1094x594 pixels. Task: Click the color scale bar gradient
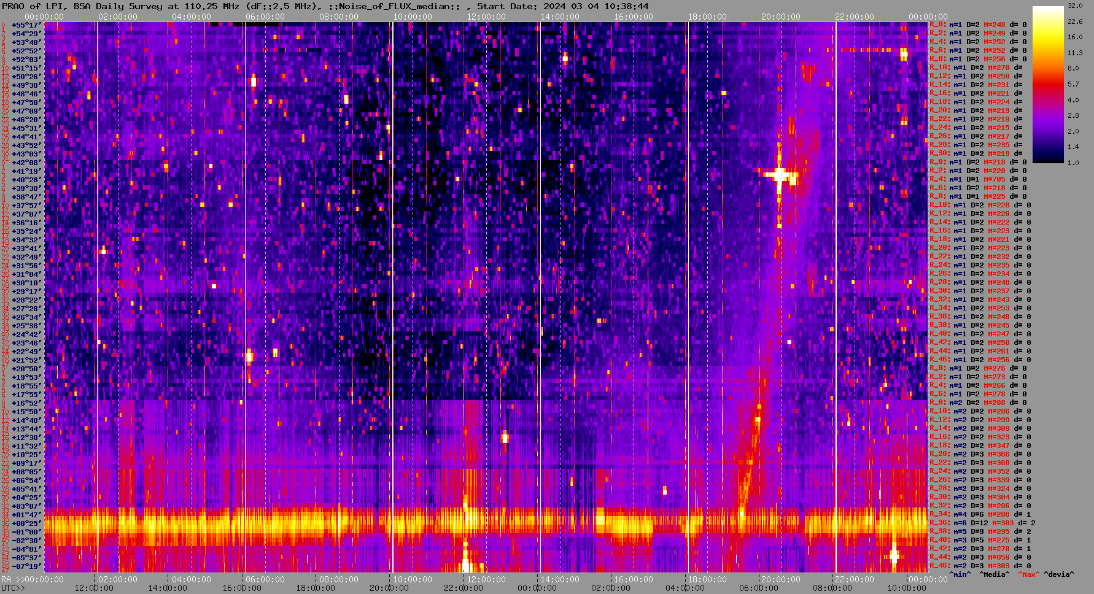pyautogui.click(x=1048, y=84)
